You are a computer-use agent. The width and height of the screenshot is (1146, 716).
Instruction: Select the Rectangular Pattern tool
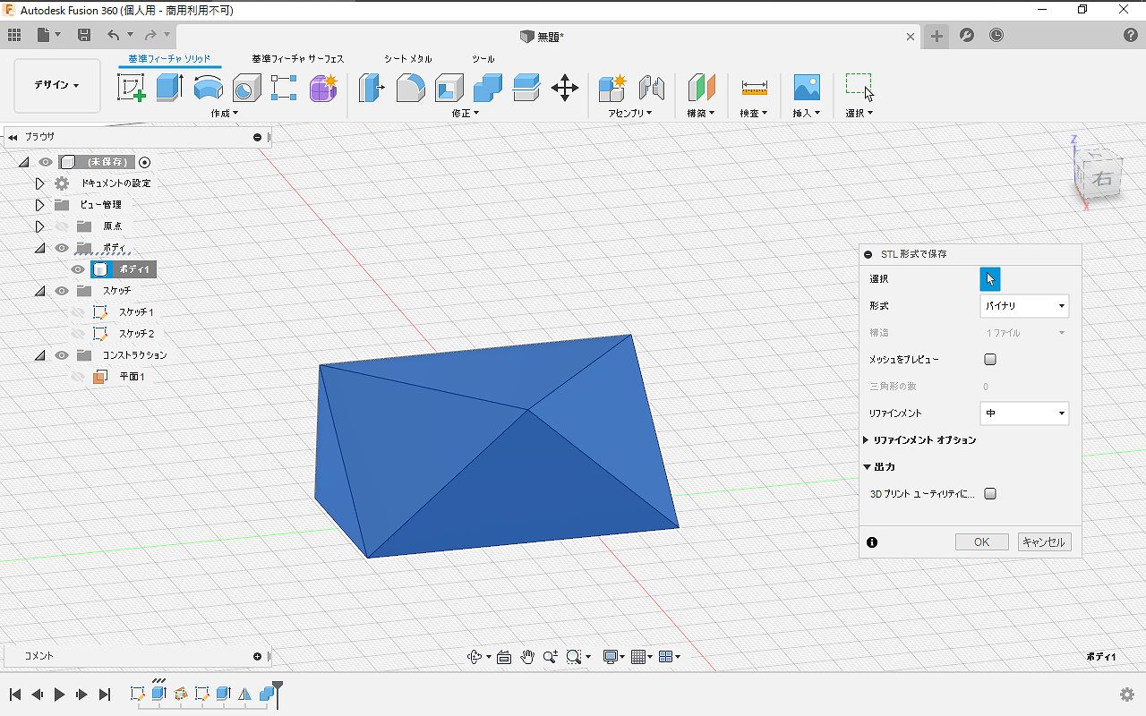(x=284, y=88)
